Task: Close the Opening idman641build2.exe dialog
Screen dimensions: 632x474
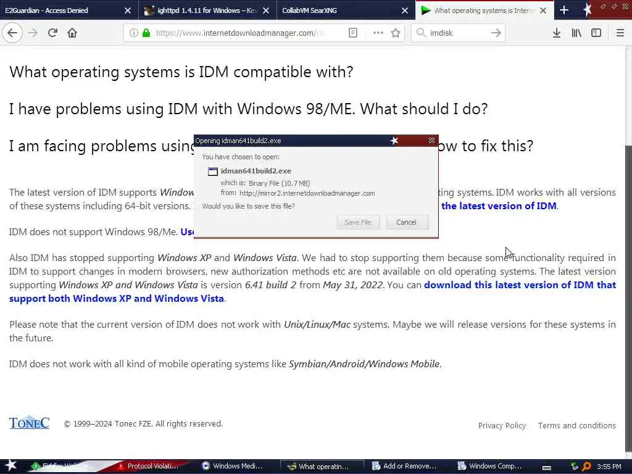Action: (x=431, y=140)
